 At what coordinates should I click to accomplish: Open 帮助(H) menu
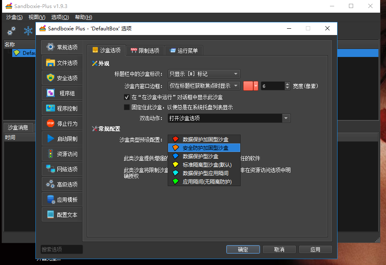click(x=83, y=17)
